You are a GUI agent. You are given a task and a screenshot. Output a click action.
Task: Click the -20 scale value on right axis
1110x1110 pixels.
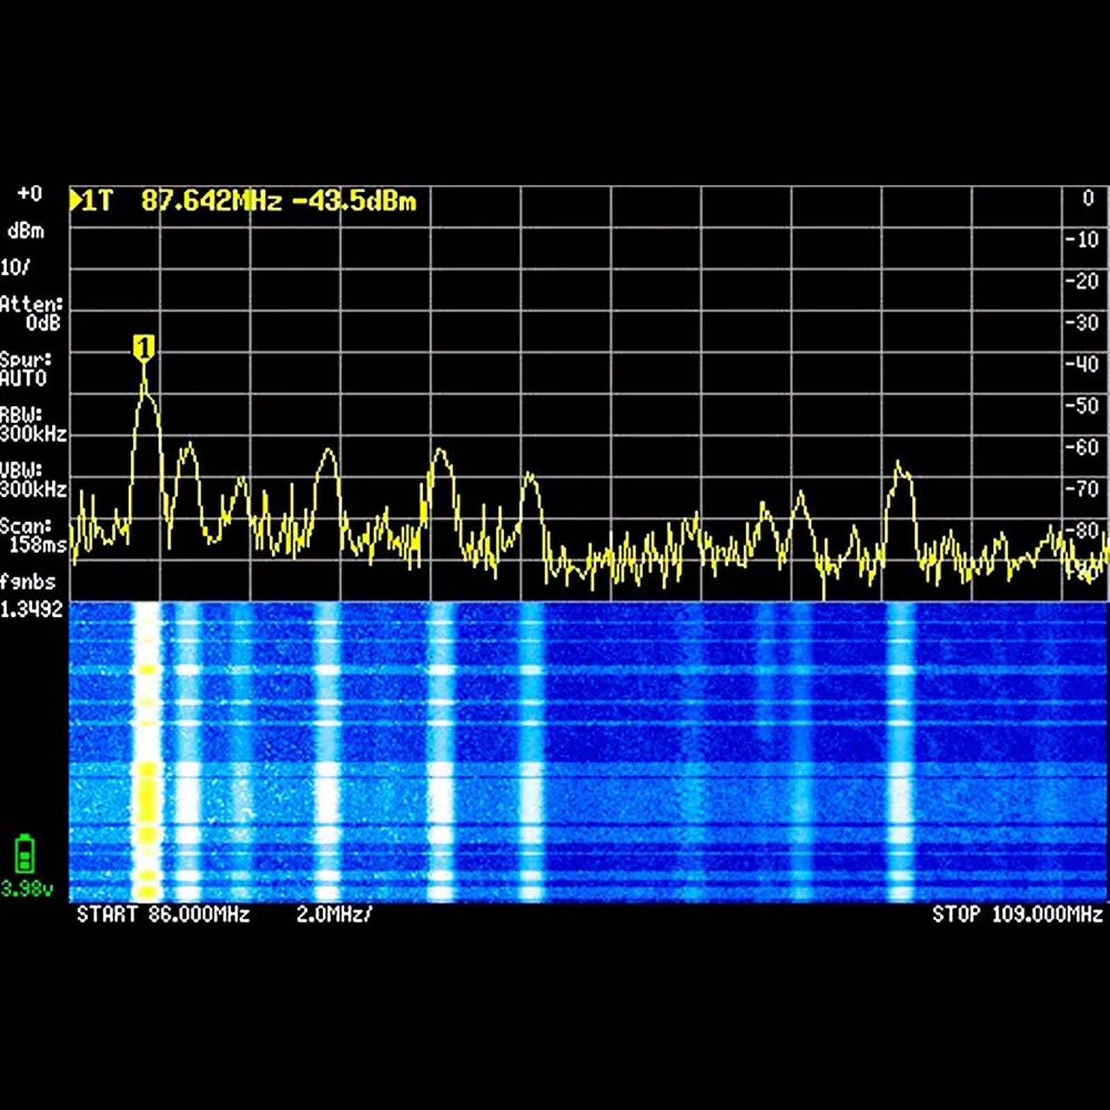[x=1082, y=281]
